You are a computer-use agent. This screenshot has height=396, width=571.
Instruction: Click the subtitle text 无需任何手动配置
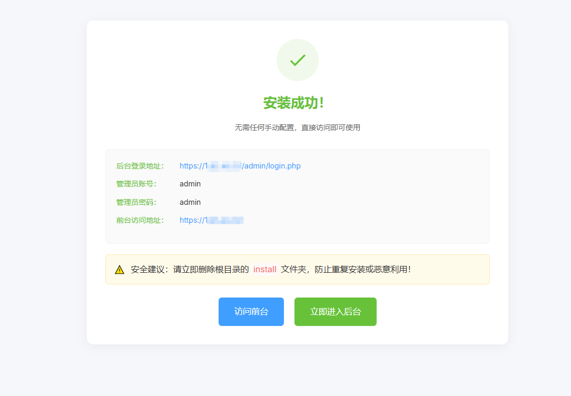point(298,127)
